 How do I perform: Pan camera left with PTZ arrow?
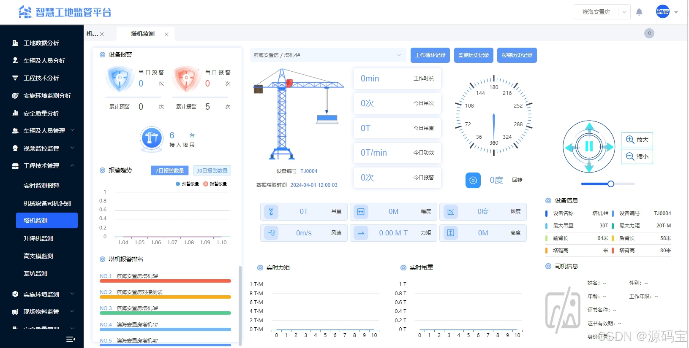click(x=569, y=147)
